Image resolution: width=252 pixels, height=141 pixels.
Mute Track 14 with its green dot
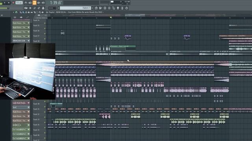(45, 23)
